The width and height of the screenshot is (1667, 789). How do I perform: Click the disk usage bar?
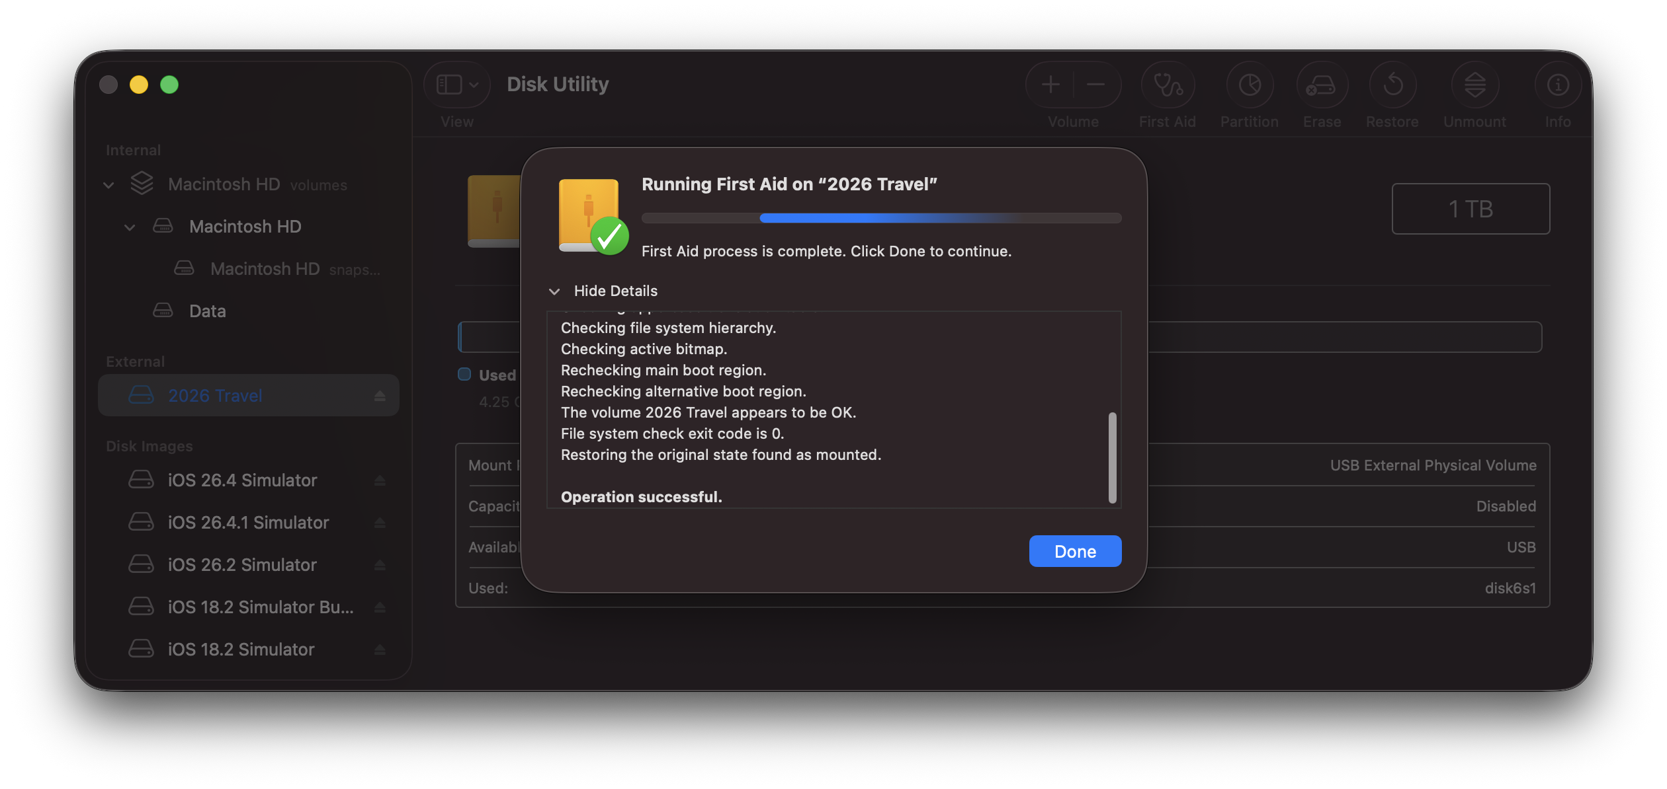click(x=1000, y=337)
